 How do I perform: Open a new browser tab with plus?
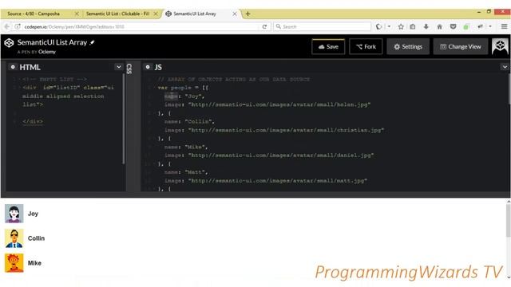[x=248, y=14]
